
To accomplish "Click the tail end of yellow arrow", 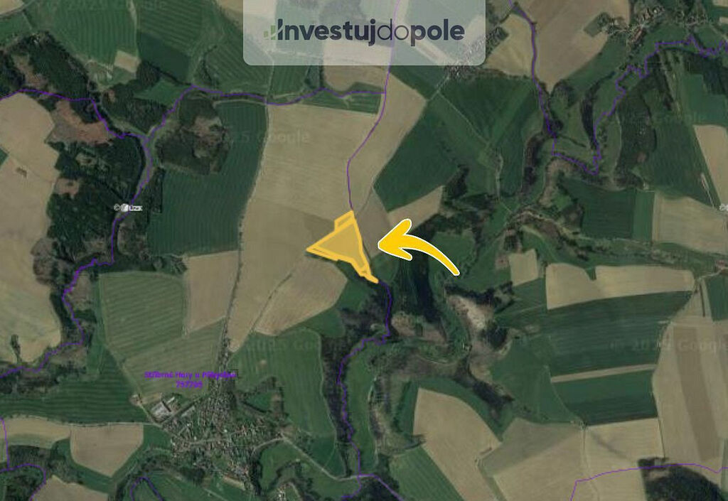I will [454, 271].
